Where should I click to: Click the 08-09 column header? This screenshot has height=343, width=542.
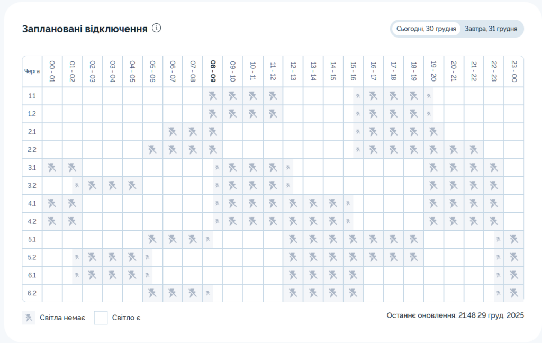[213, 71]
